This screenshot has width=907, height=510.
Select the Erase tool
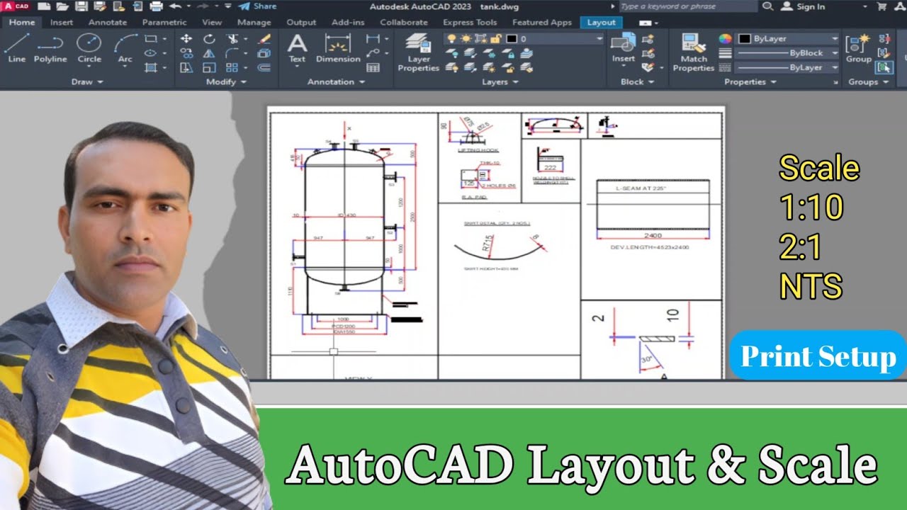pyautogui.click(x=264, y=39)
